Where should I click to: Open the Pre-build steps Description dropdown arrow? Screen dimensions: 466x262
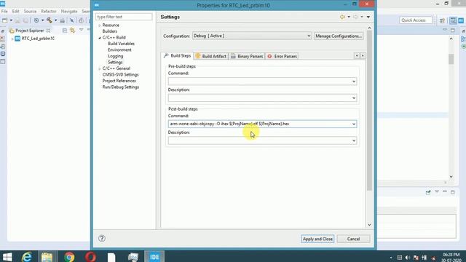354,98
